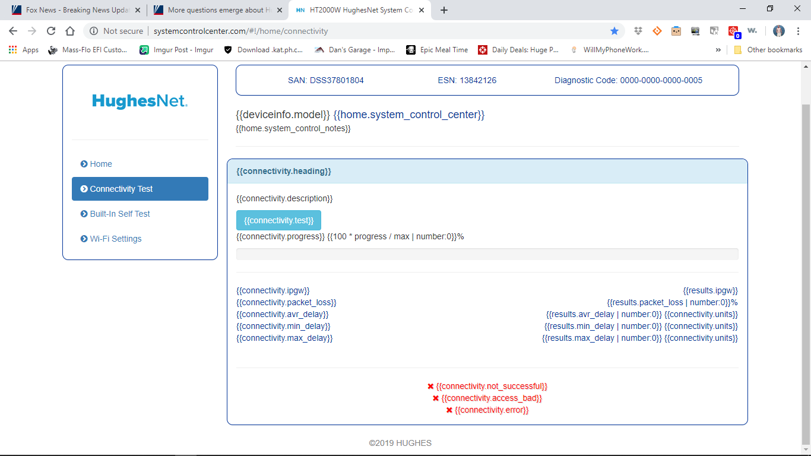Image resolution: width=811 pixels, height=456 pixels.
Task: Click the Not secure site information icon
Action: [94, 30]
